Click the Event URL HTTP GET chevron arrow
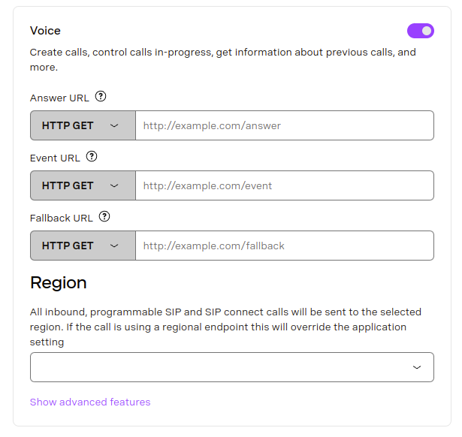 (114, 185)
